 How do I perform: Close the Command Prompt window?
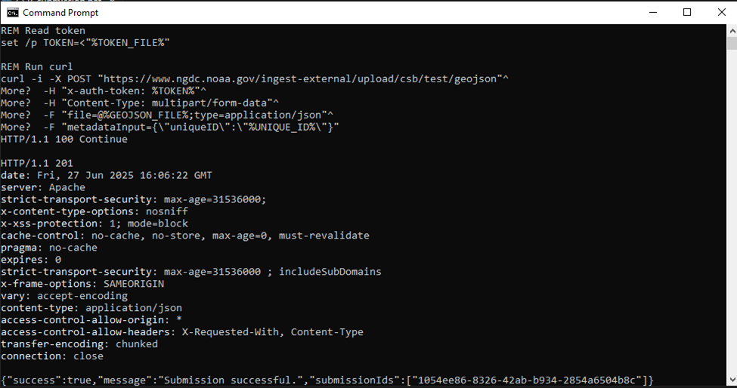coord(720,12)
